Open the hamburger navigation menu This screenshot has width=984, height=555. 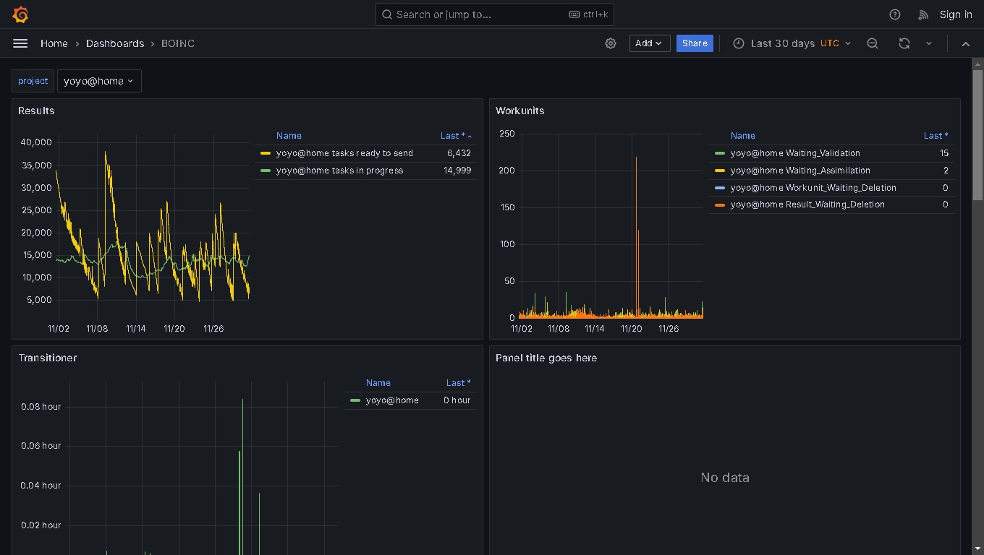tap(20, 43)
